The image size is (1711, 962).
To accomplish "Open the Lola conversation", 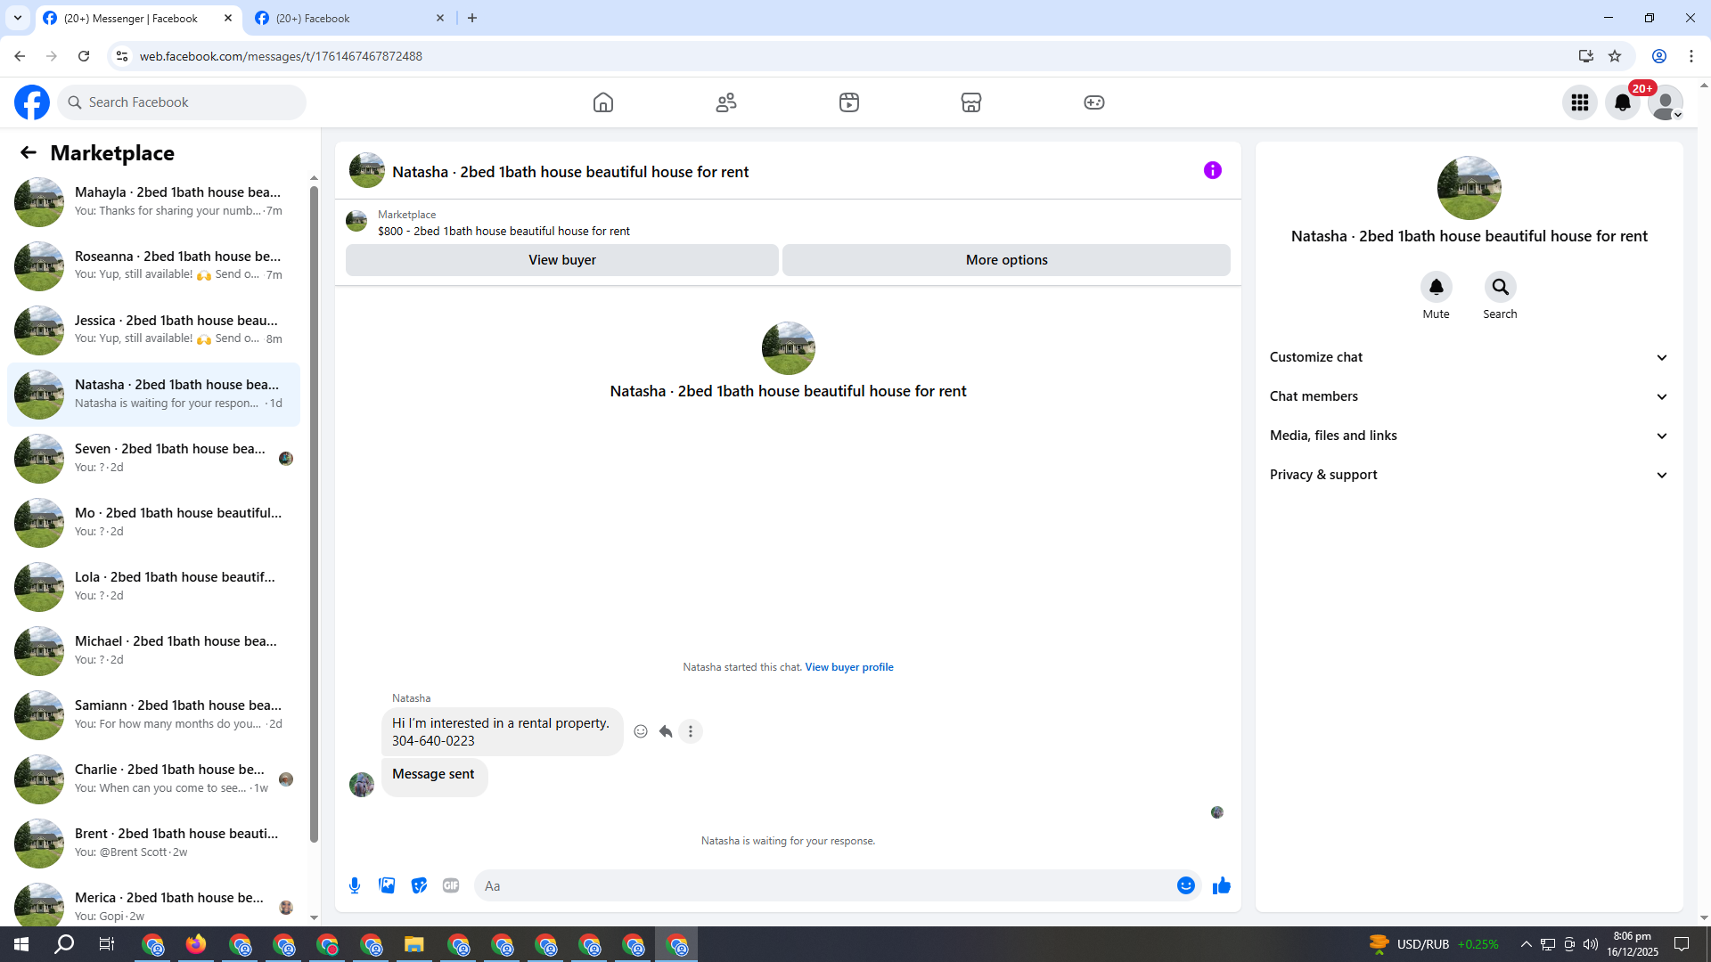I will [x=154, y=586].
